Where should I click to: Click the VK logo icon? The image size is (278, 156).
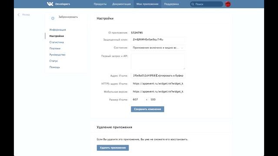pyautogui.click(x=50, y=4)
